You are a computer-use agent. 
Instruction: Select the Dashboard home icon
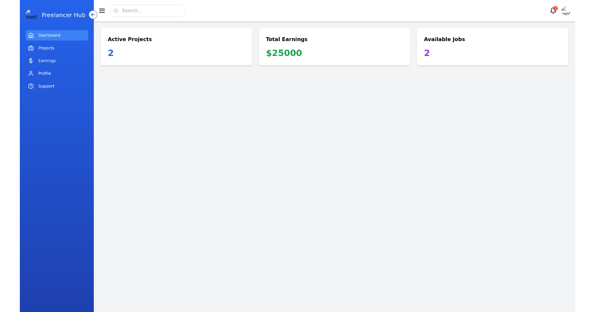coord(31,35)
